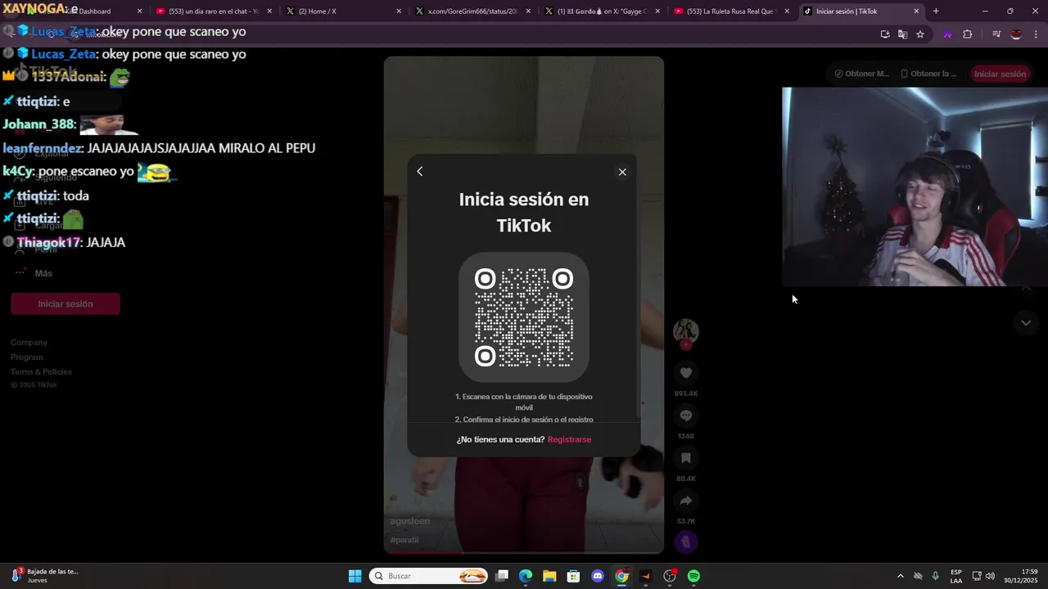Screen dimensions: 1048x589
Task: Bookmark this page with the star icon
Action: click(x=920, y=34)
